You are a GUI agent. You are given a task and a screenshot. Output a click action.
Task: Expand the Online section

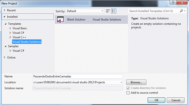tap(4, 58)
